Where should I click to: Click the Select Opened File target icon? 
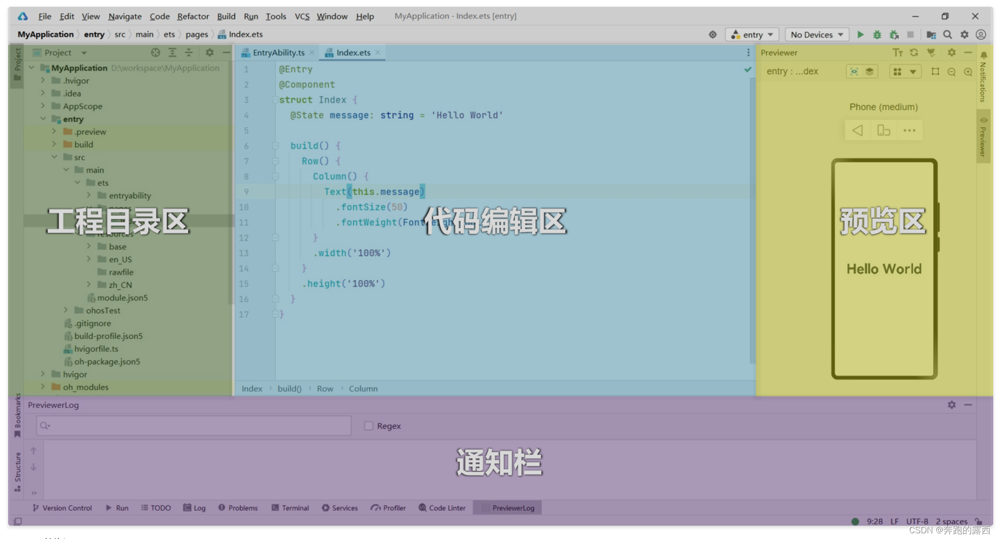tap(155, 53)
